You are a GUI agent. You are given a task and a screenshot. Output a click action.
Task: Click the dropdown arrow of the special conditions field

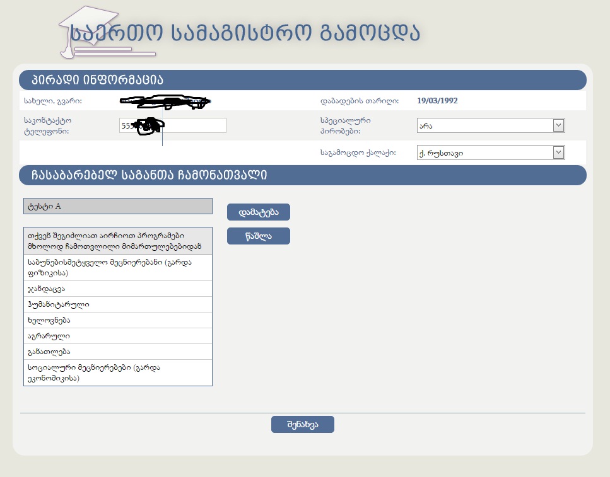[559, 125]
